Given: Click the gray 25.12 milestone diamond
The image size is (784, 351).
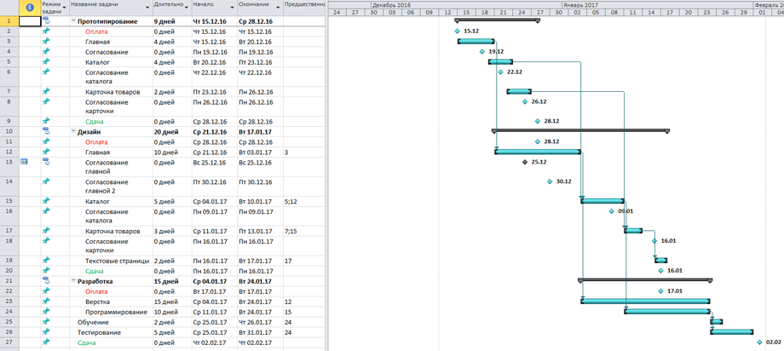Looking at the screenshot, I should 524,162.
